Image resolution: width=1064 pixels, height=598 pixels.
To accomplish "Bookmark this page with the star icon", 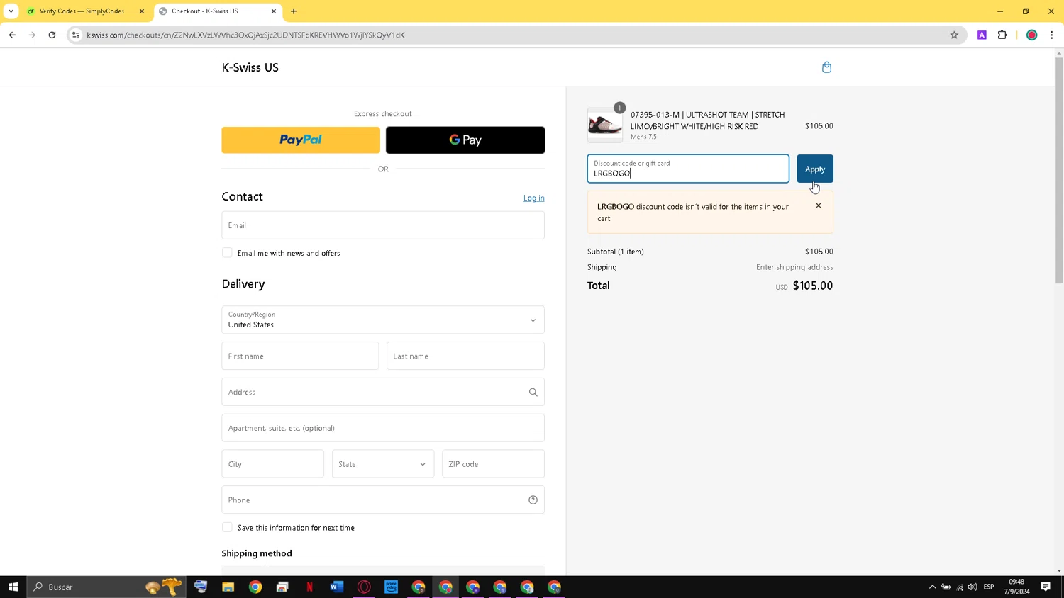I will 954,35.
